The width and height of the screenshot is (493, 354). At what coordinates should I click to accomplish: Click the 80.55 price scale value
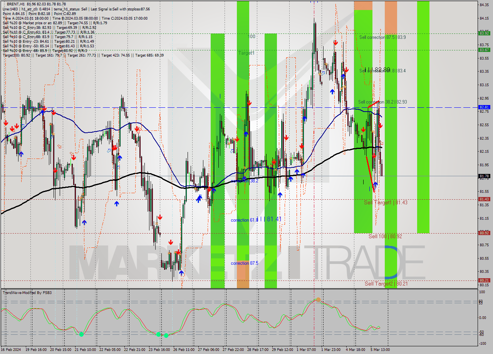click(x=484, y=258)
